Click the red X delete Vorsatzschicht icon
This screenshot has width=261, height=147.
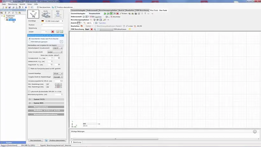click(x=117, y=13)
